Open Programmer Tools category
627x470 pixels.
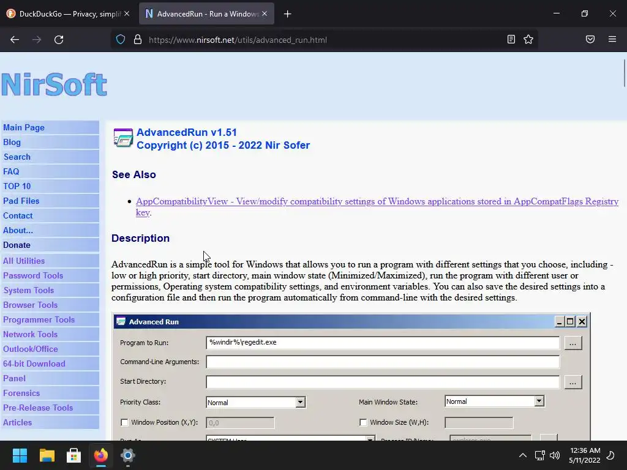tap(39, 319)
